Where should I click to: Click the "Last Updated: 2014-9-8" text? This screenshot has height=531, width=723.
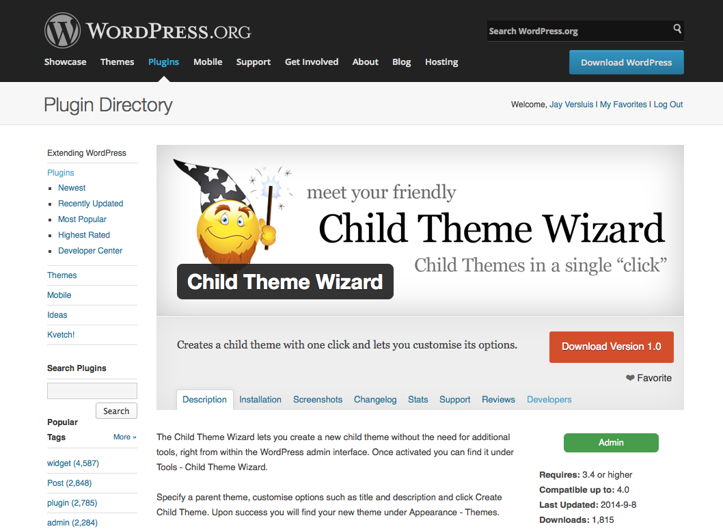588,505
